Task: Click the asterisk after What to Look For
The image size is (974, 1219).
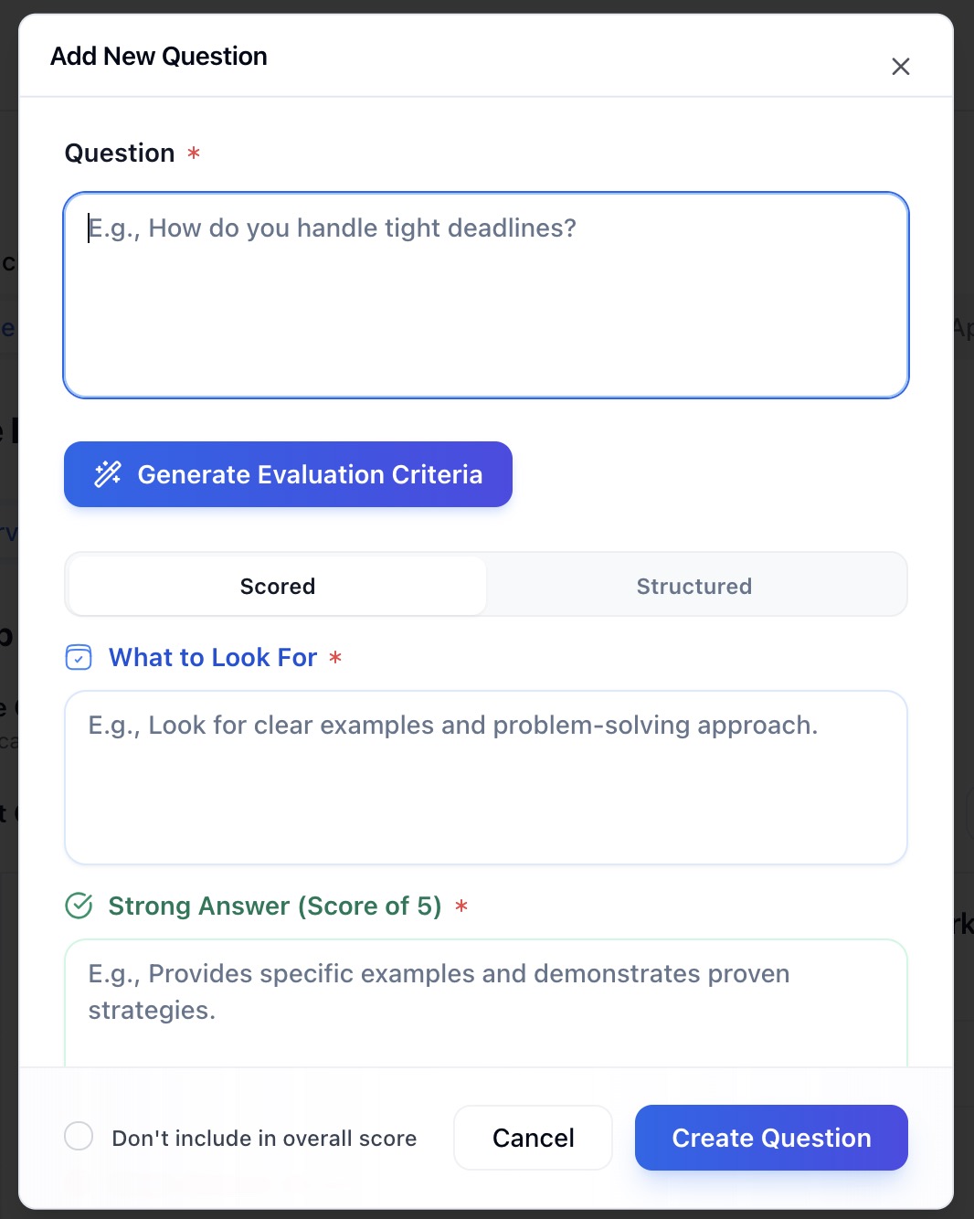Action: [x=335, y=658]
